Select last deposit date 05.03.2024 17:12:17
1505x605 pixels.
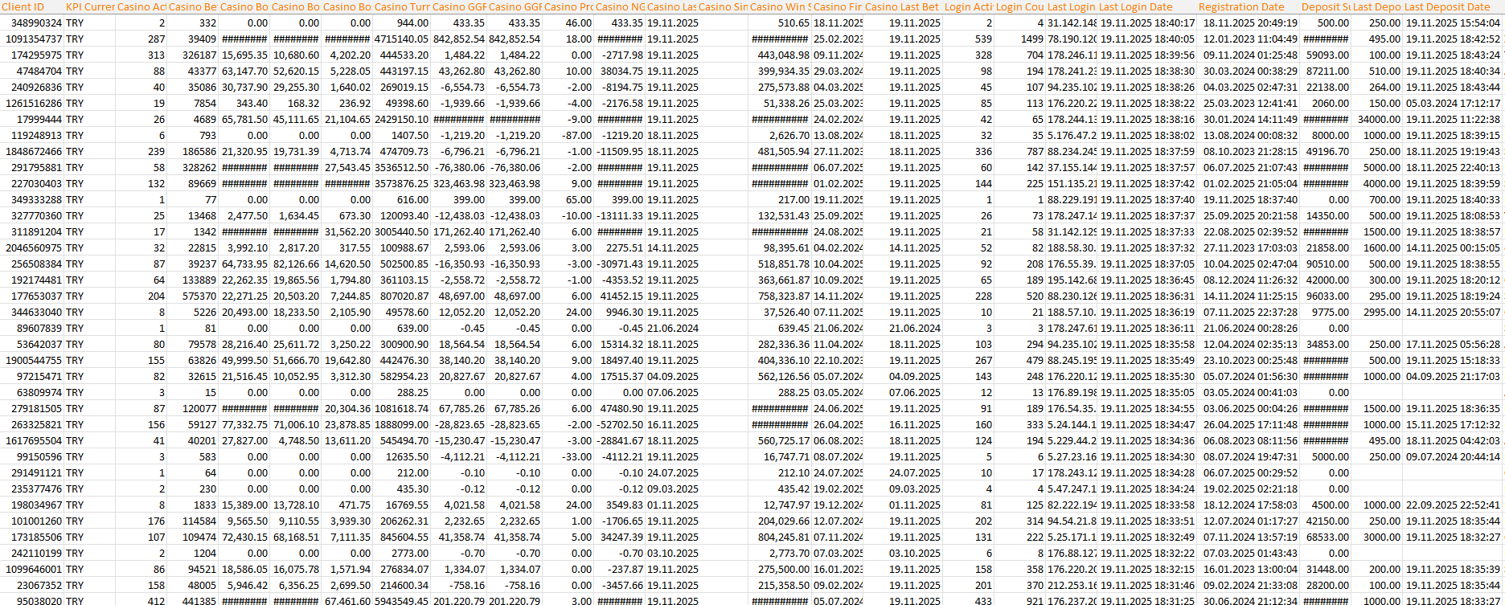coord(1452,103)
